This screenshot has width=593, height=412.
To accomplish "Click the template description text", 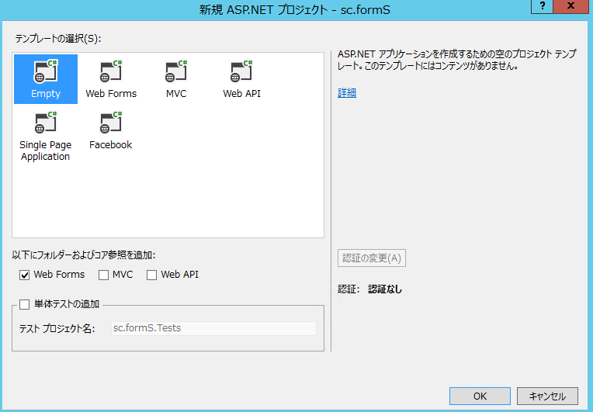I will 457,60.
